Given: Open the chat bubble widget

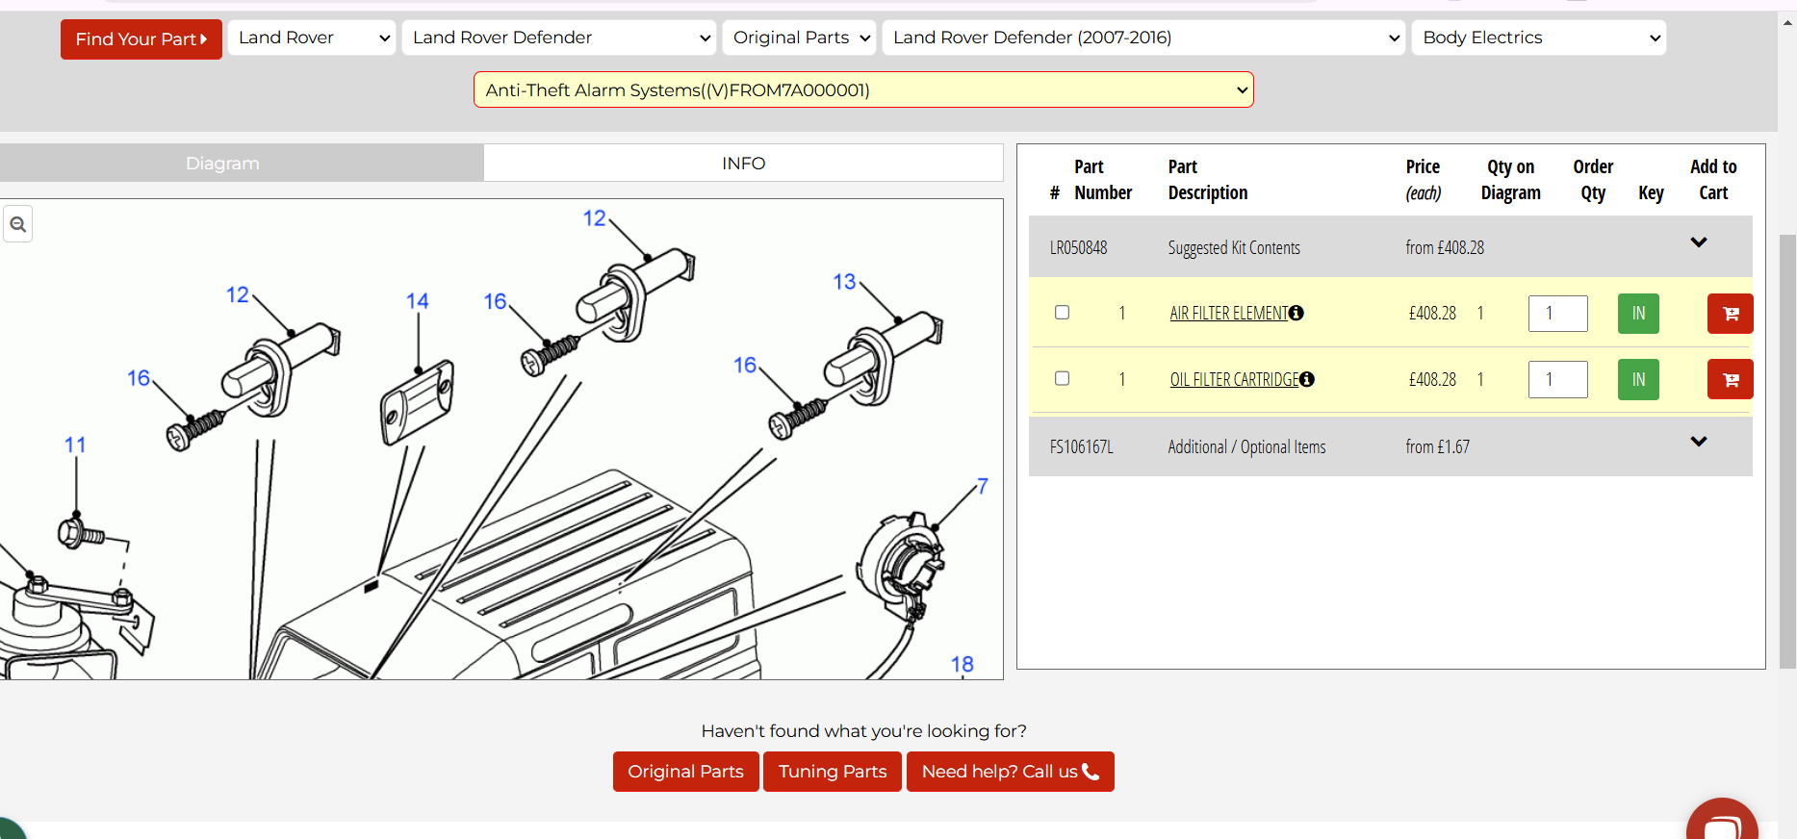Looking at the screenshot, I should [x=1722, y=823].
